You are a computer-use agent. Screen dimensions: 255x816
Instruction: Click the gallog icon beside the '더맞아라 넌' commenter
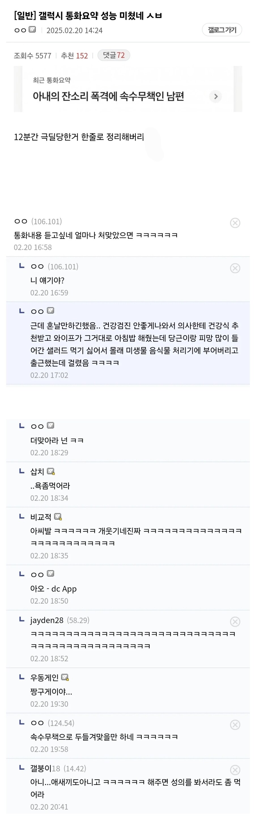coord(50,426)
